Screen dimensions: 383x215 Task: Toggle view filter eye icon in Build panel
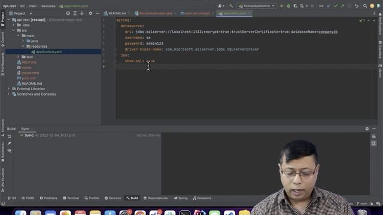[x=10, y=150]
